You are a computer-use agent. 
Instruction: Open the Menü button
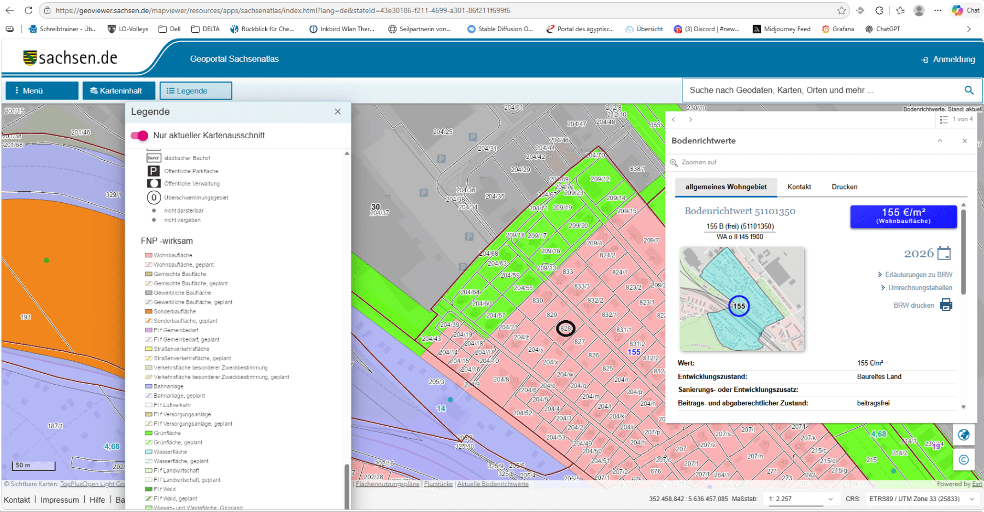pos(42,91)
